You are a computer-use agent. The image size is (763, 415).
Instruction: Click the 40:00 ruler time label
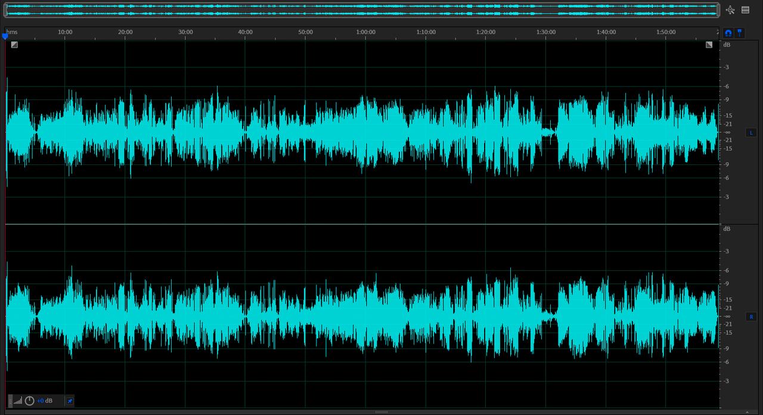(245, 32)
